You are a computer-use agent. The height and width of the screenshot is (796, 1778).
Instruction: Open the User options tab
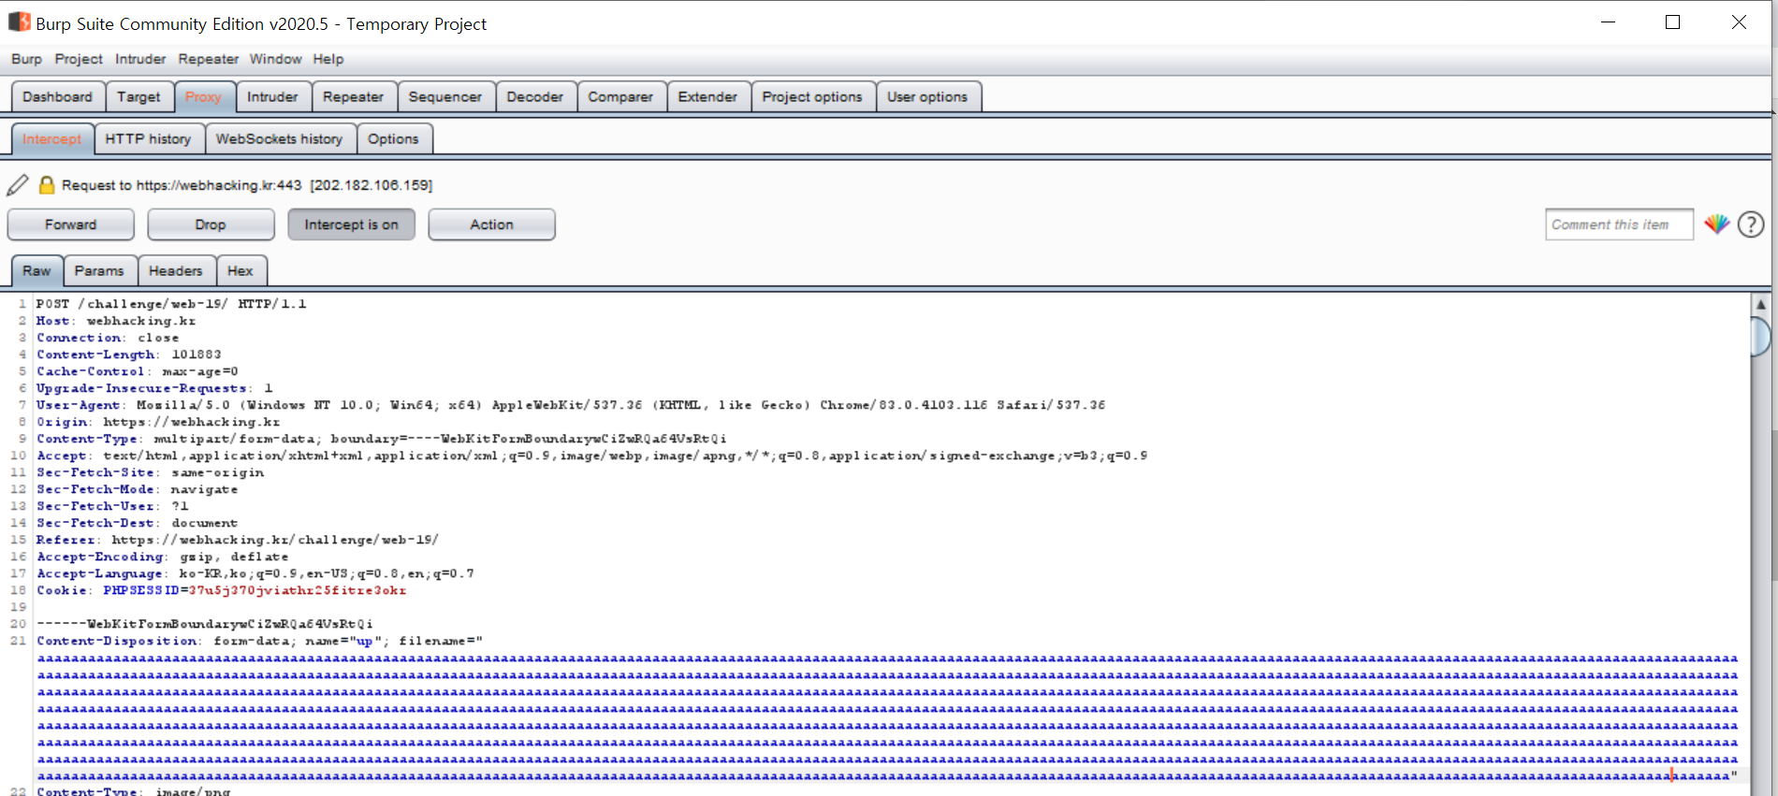[x=927, y=96]
